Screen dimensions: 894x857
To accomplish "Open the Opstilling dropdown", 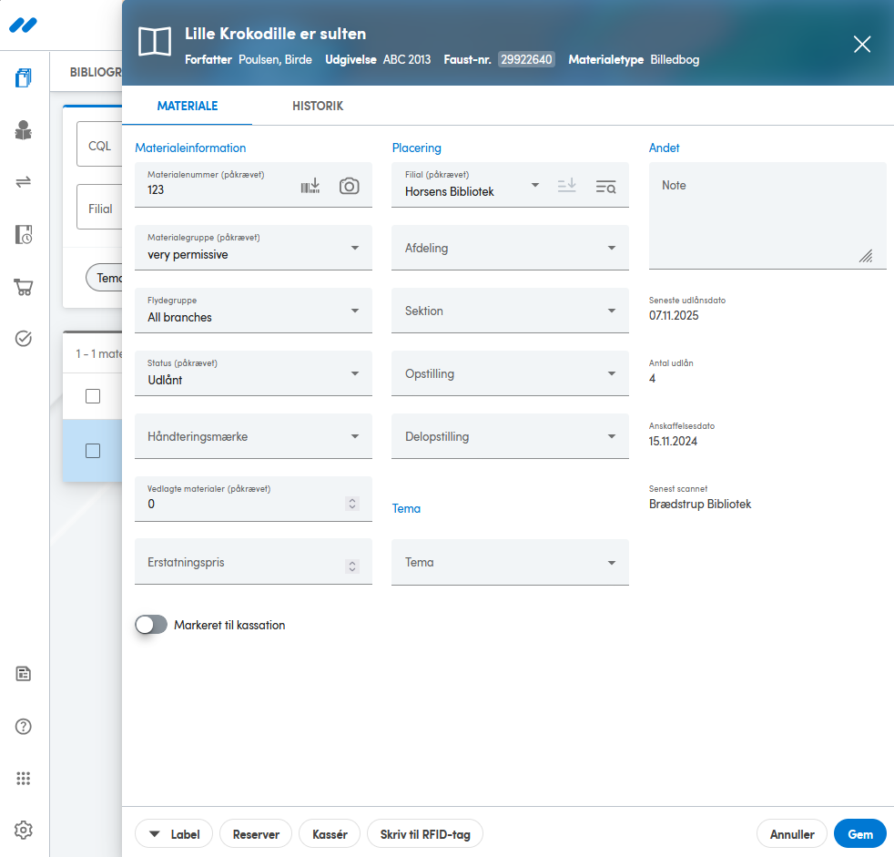I will 511,372.
